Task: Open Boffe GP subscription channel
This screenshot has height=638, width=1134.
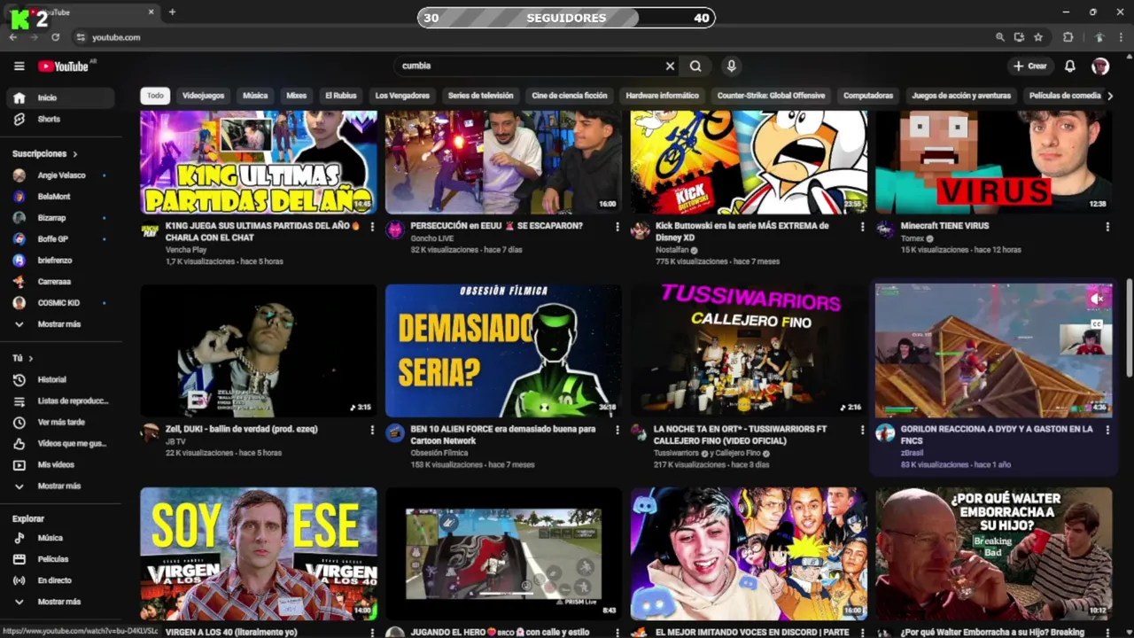Action: click(x=60, y=239)
